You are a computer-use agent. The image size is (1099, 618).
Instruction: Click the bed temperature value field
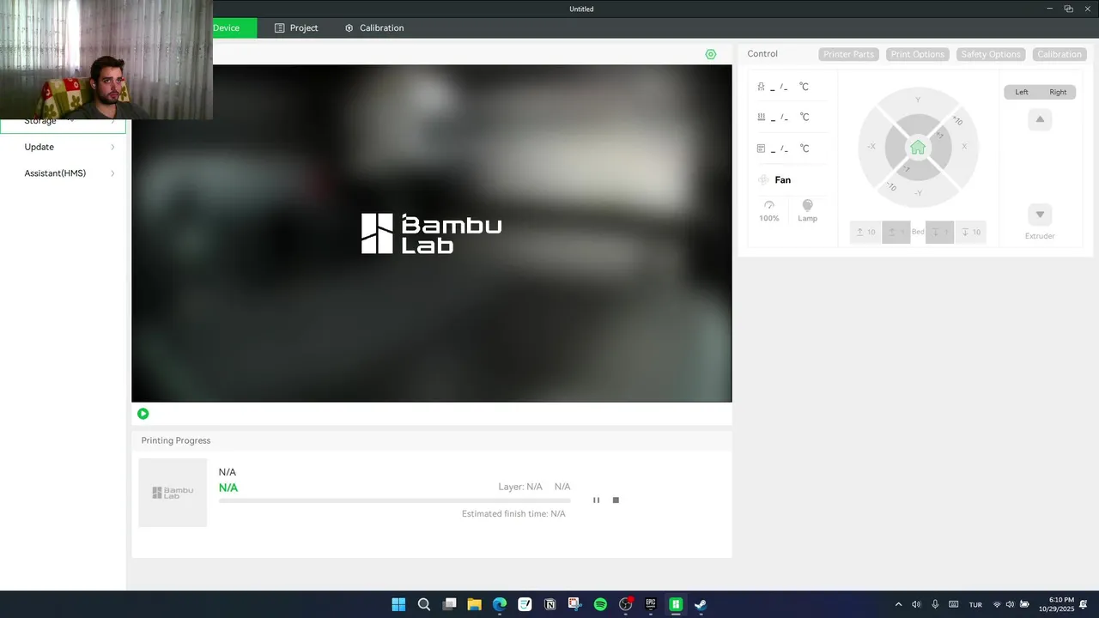tap(779, 117)
